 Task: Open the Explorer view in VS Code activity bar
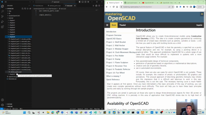point(2,6)
